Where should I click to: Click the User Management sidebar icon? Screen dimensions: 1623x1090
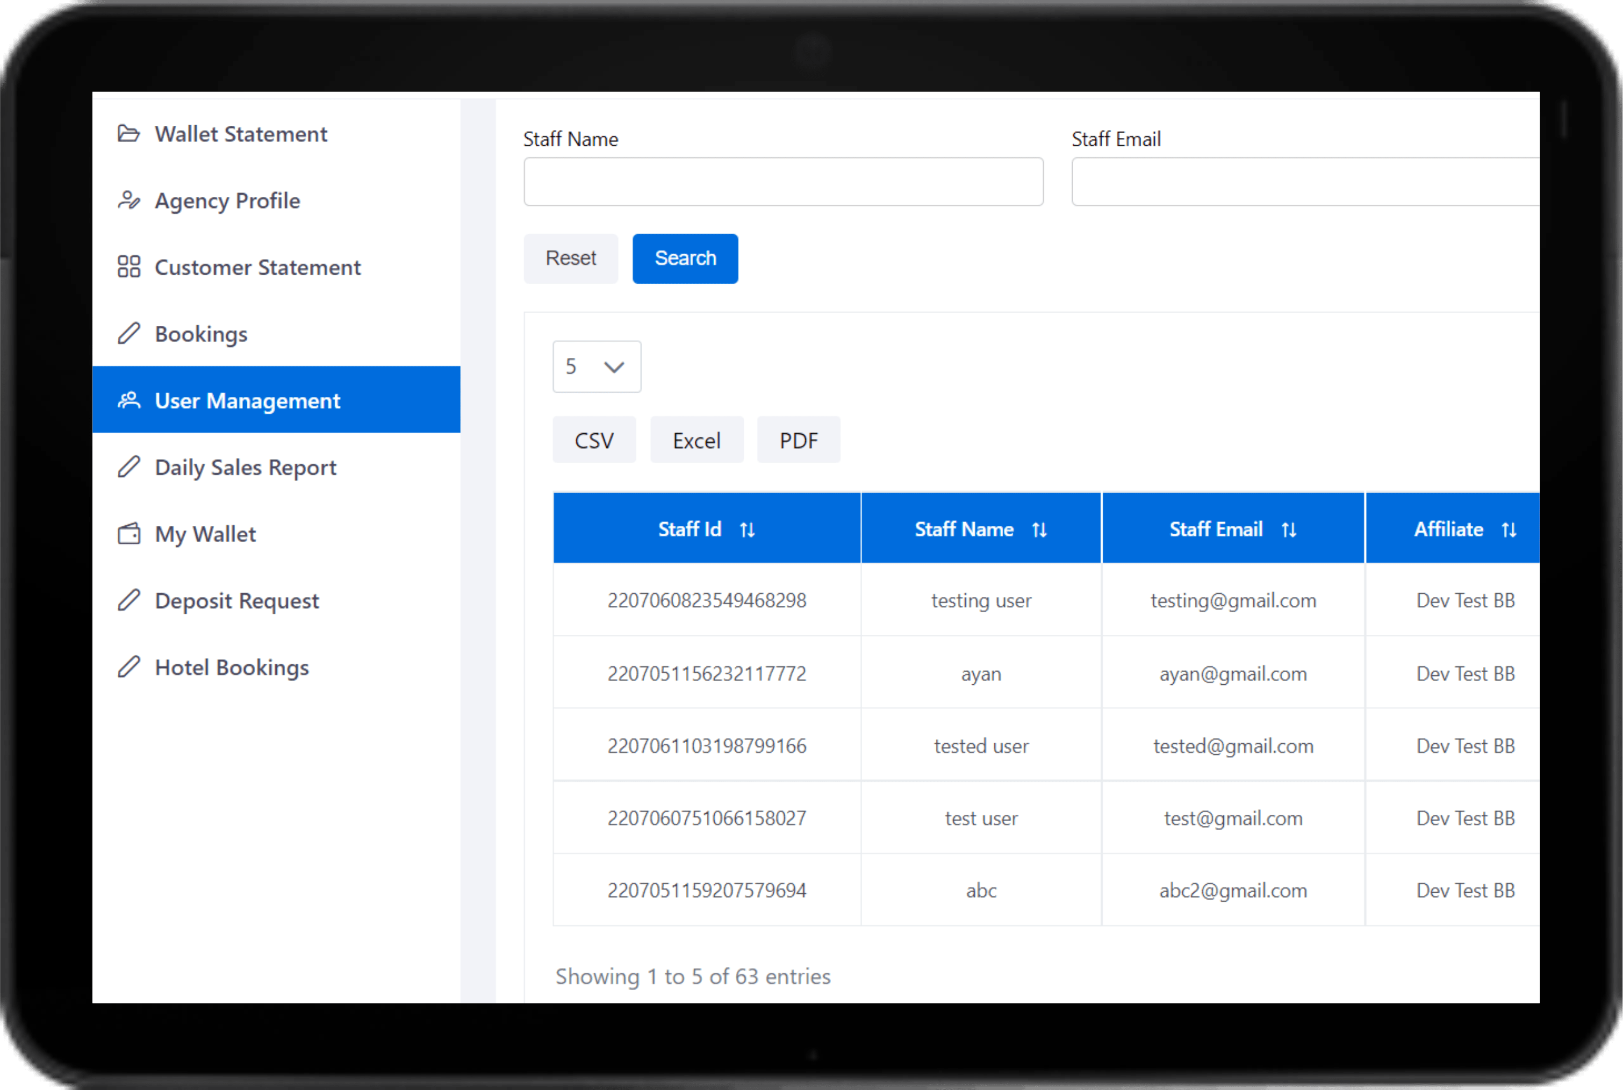(130, 399)
